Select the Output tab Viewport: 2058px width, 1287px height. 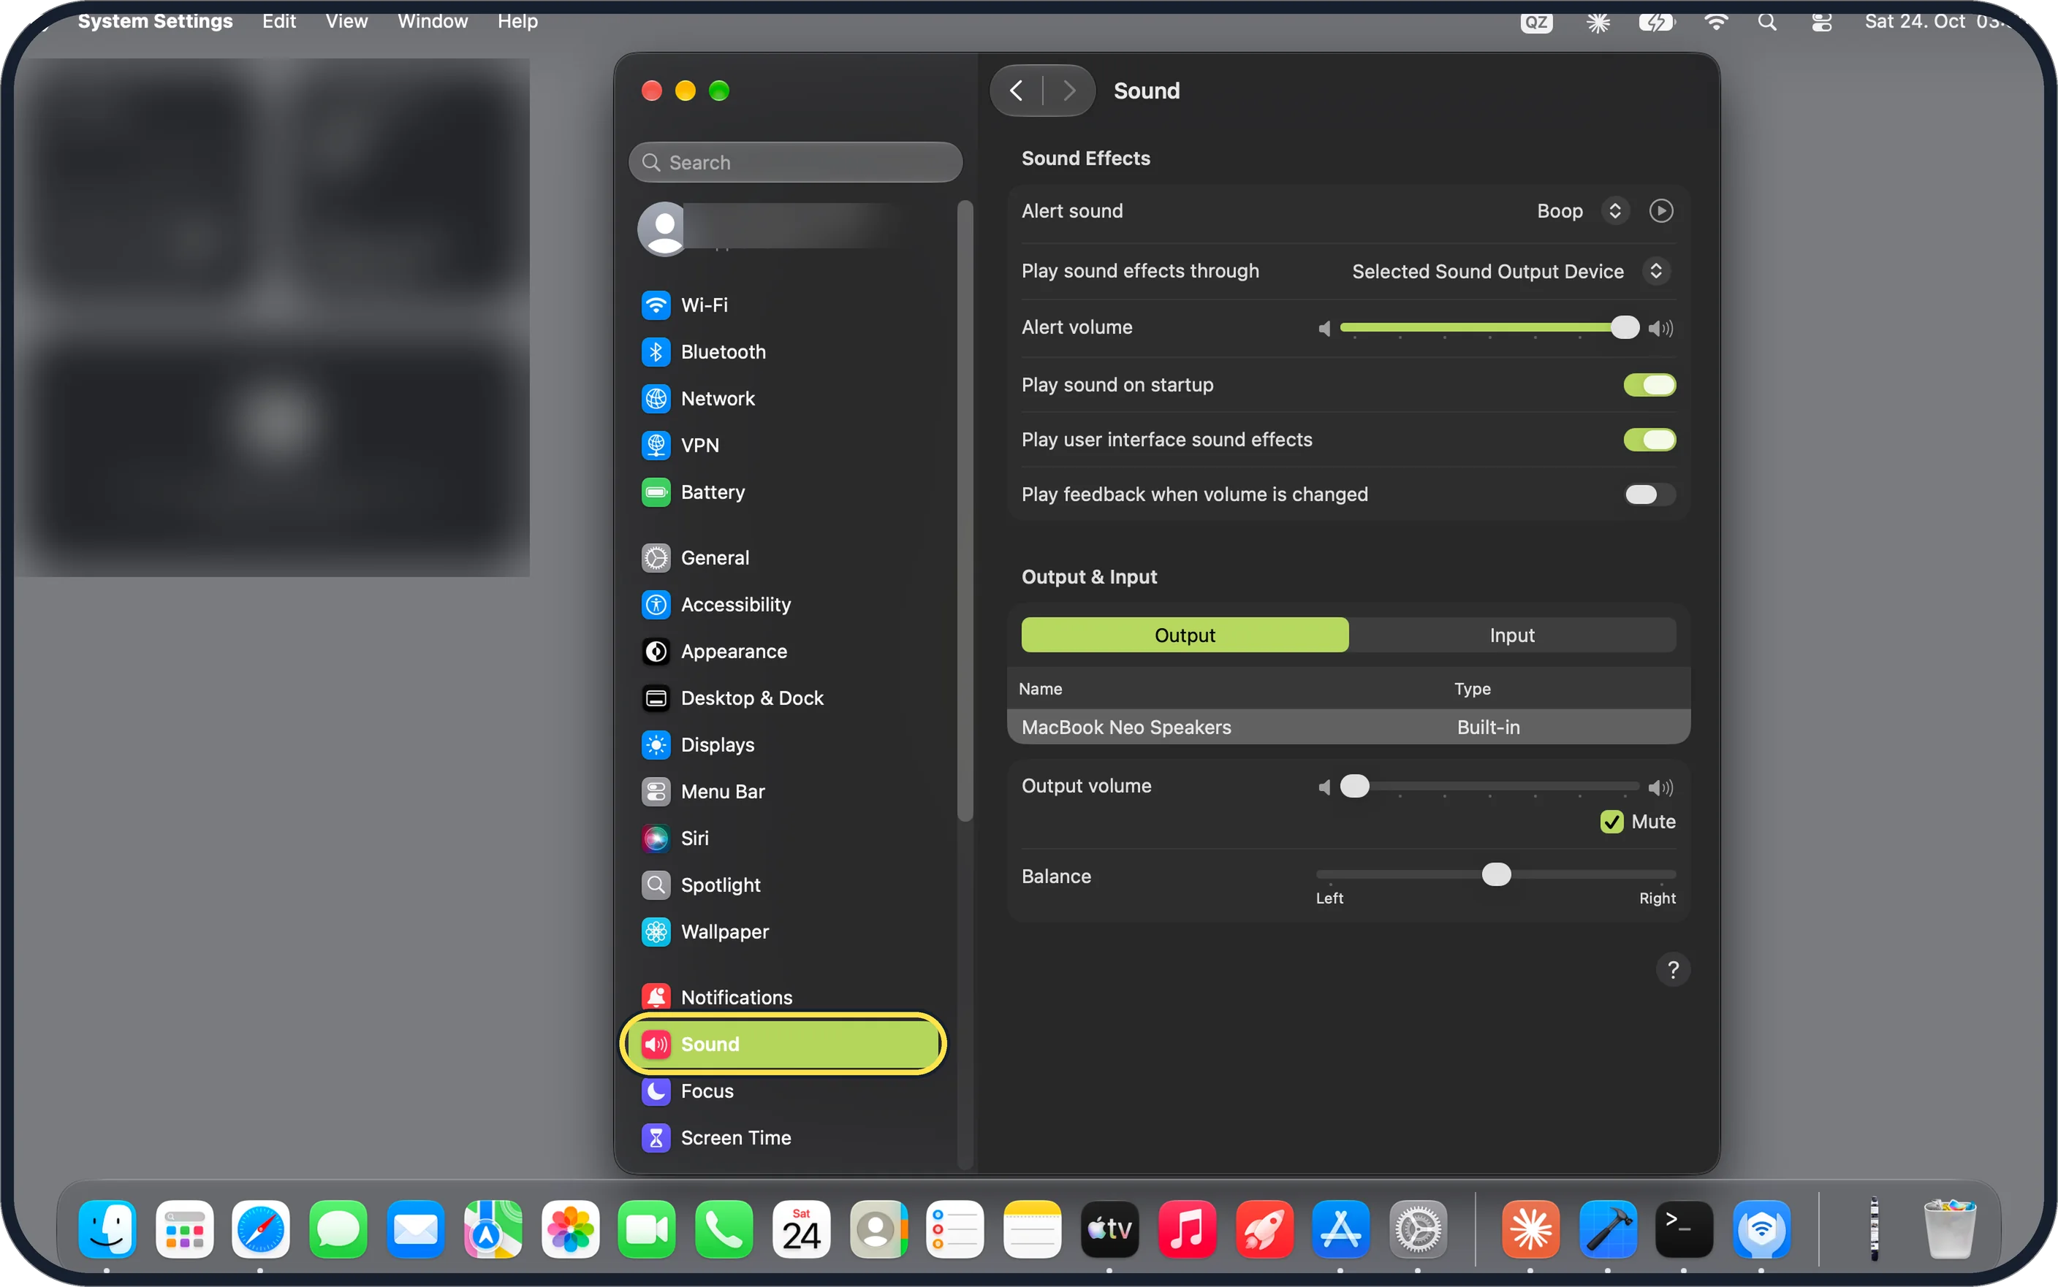point(1185,636)
